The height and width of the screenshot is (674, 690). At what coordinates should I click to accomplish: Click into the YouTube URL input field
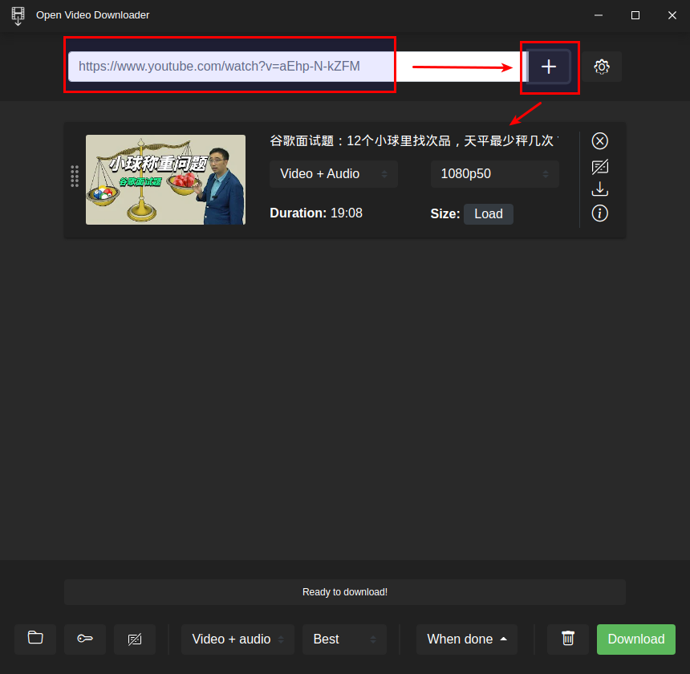tap(298, 67)
